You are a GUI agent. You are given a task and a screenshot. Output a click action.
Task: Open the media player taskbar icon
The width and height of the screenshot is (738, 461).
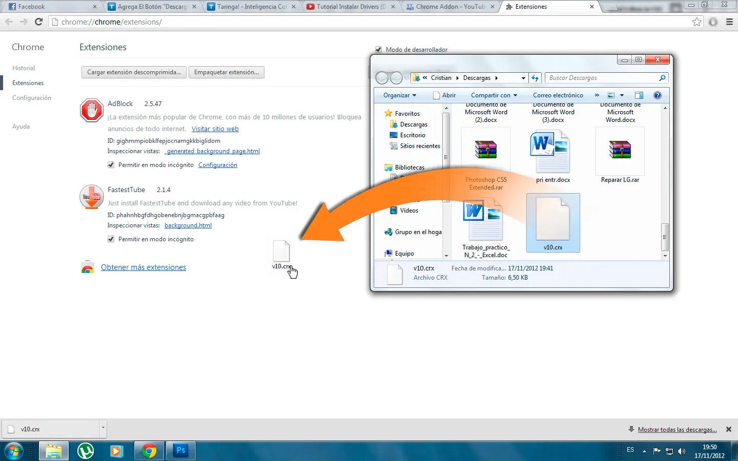117,451
